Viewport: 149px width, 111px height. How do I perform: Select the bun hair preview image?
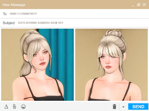(x=111, y=65)
